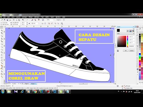The height and width of the screenshot is (107, 143).
Task: Add a page with plus after pages
Action: tap(22, 84)
